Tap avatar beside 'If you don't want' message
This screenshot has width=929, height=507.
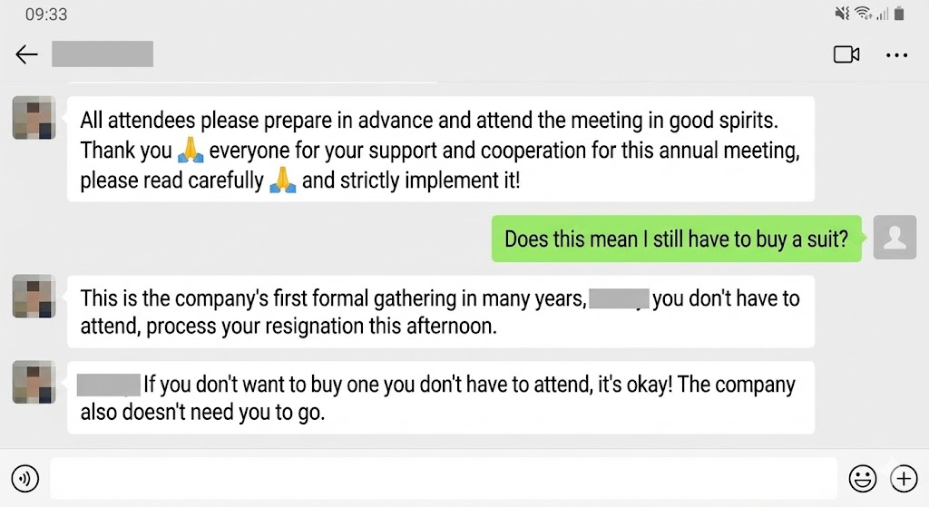pyautogui.click(x=34, y=382)
